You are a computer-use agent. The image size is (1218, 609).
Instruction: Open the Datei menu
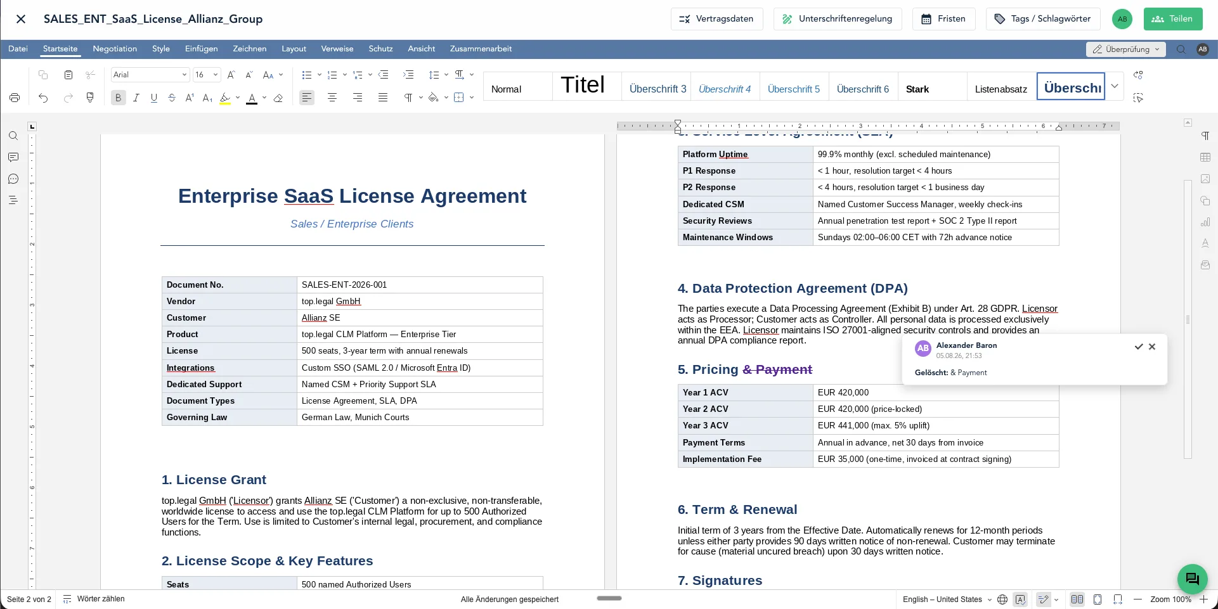click(x=18, y=49)
